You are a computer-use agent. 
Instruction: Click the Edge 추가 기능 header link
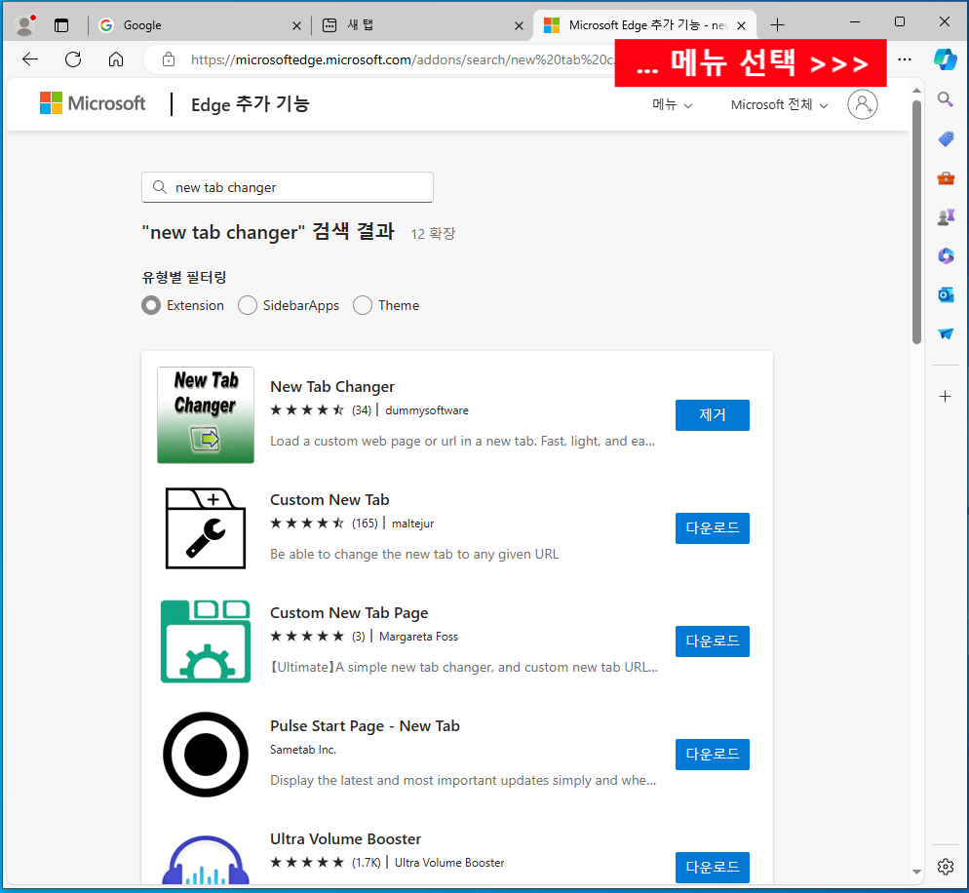[251, 104]
